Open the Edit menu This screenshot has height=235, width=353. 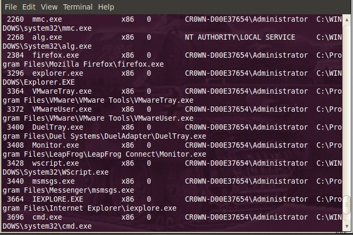pyautogui.click(x=29, y=7)
